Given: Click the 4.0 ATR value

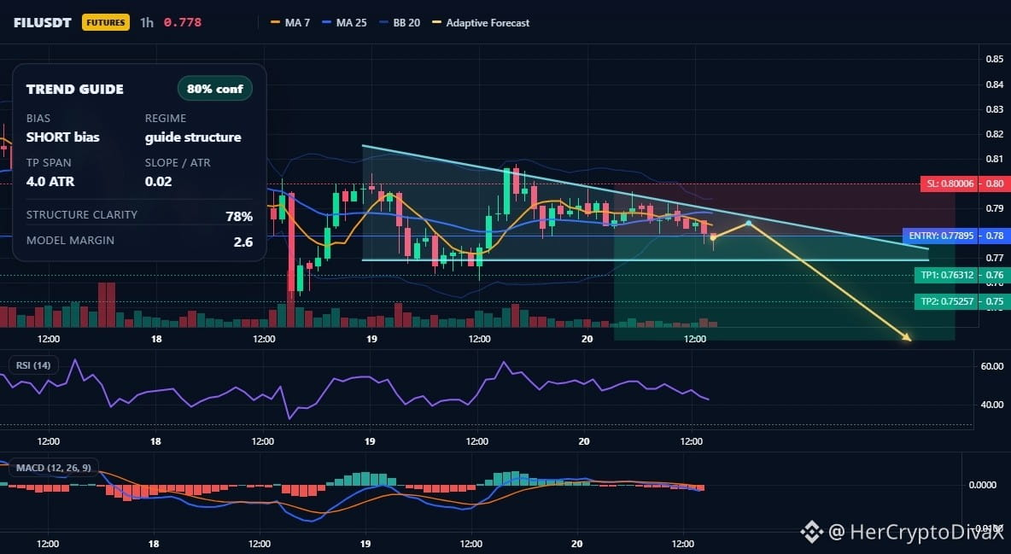Looking at the screenshot, I should [x=50, y=181].
